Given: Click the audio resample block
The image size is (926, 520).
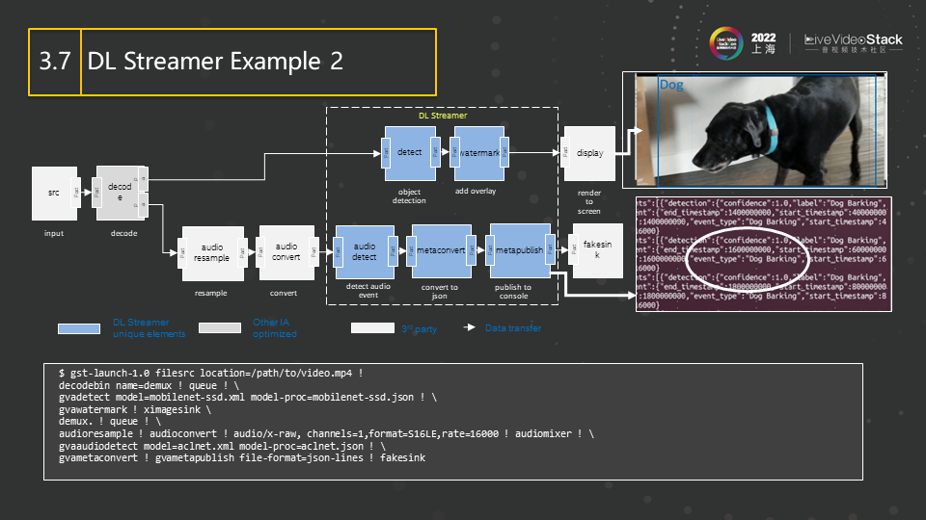Looking at the screenshot, I should [x=211, y=252].
